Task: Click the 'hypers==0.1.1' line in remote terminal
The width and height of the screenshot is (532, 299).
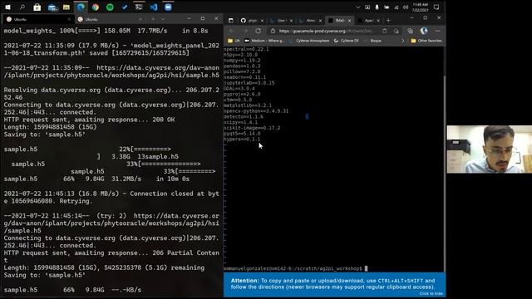Action: click(x=242, y=139)
